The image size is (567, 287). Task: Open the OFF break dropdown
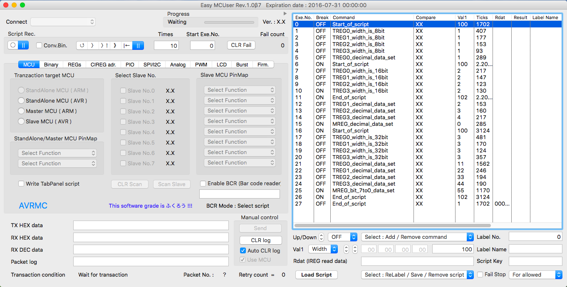[x=342, y=237]
